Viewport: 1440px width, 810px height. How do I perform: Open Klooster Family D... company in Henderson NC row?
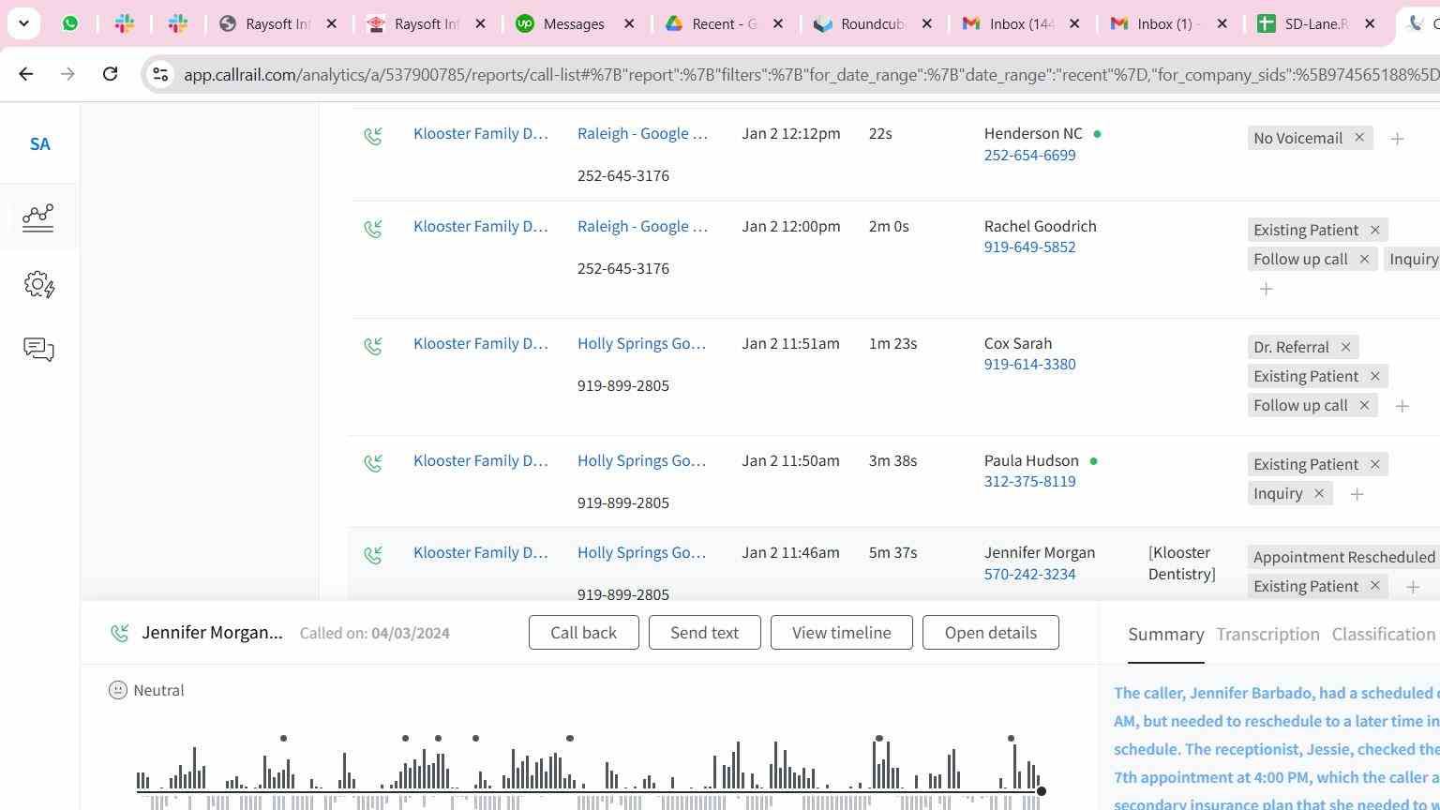click(480, 133)
